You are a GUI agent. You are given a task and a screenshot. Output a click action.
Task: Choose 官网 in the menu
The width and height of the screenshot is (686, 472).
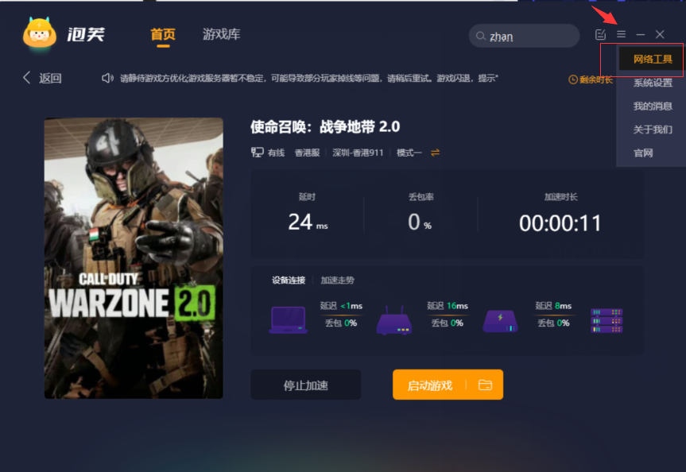coord(643,153)
